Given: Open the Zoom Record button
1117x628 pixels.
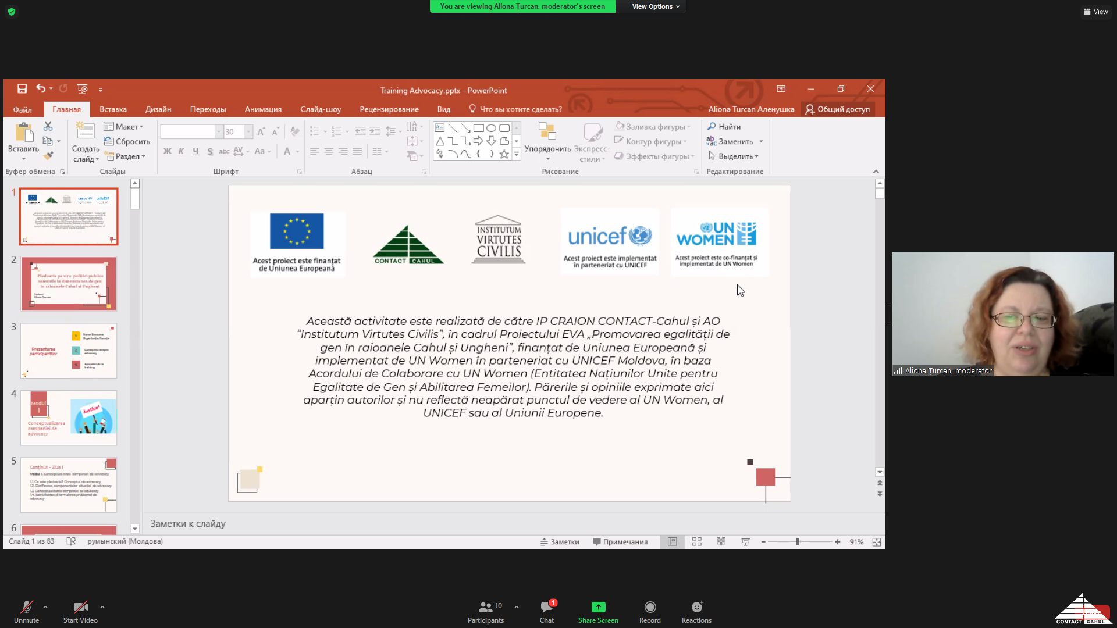Looking at the screenshot, I should pos(650,611).
